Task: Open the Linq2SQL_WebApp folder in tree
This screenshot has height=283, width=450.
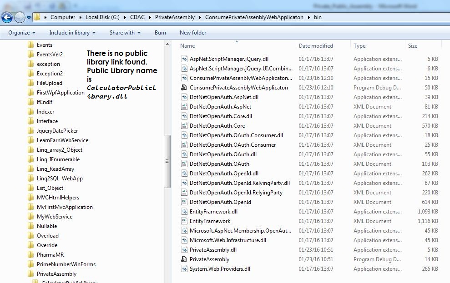Action: [x=60, y=179]
